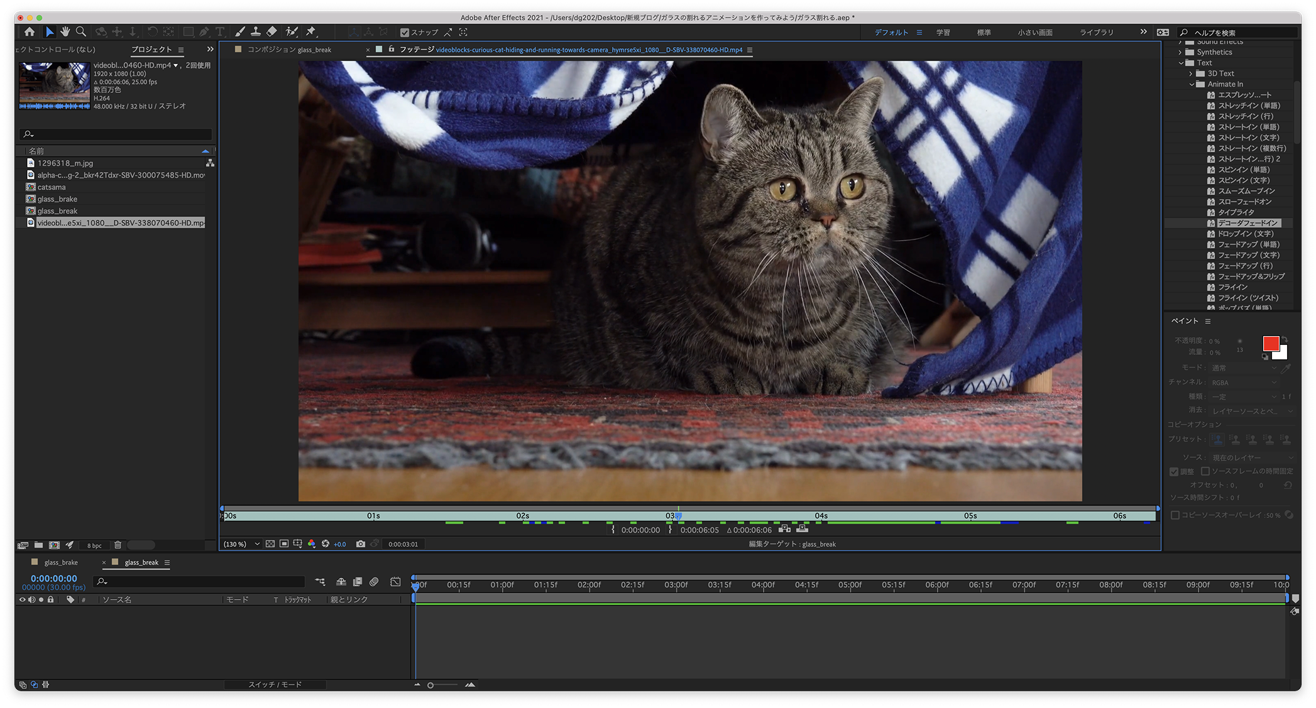The height and width of the screenshot is (708, 1316).
Task: Click the Reset Exposure icon in viewer
Action: [x=326, y=544]
